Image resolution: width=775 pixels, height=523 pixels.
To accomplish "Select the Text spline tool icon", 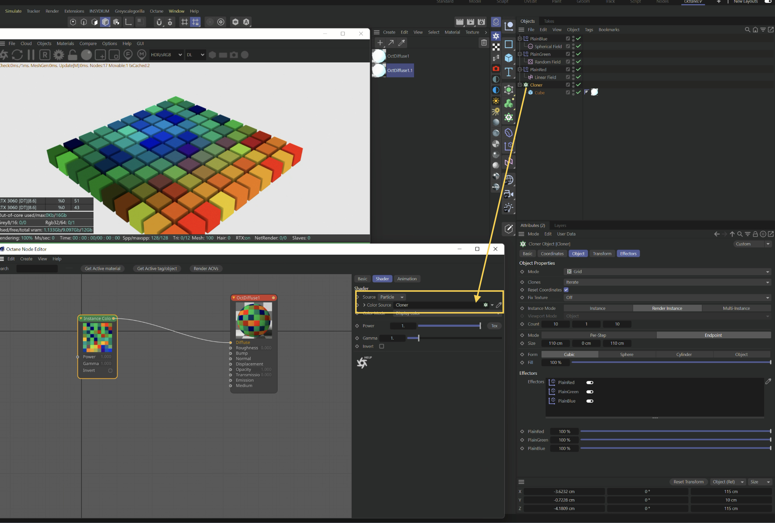I will click(x=508, y=72).
